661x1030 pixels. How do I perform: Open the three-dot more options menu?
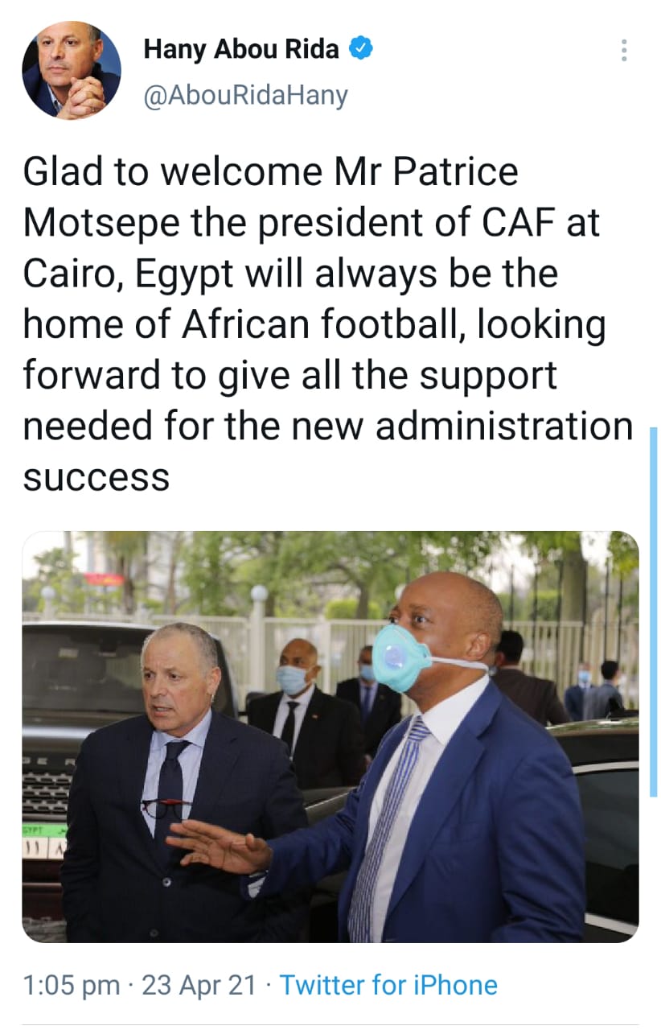624,51
